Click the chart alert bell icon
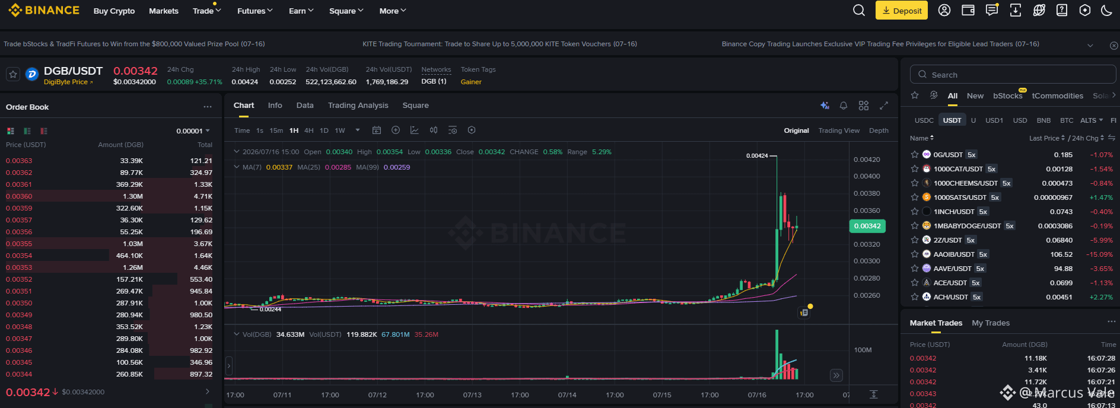 [x=844, y=106]
